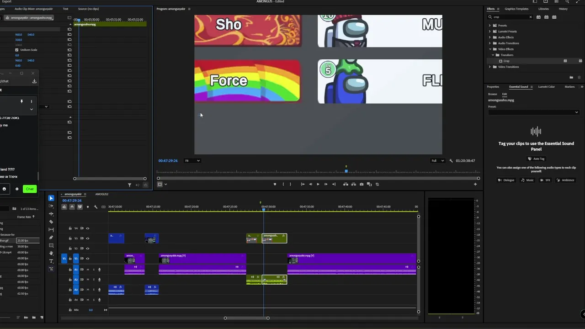Play the program monitor

click(x=318, y=184)
